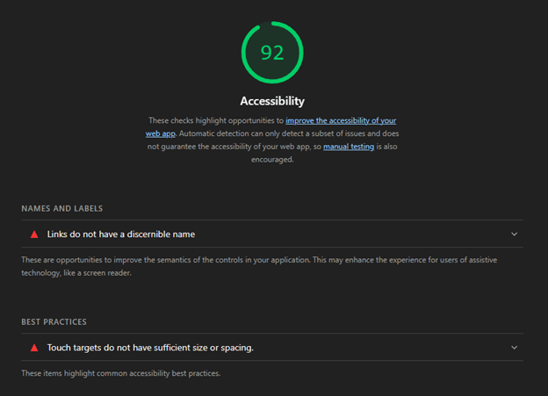This screenshot has height=396, width=548.
Task: Click the 'Accessibility' category title
Action: tap(272, 101)
